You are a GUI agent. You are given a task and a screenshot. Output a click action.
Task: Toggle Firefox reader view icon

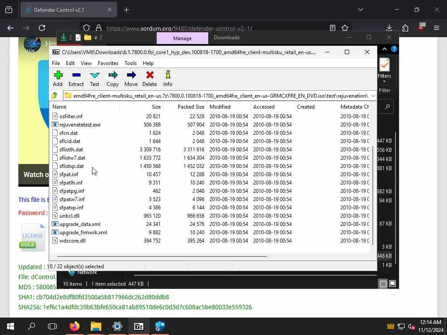pos(332,28)
